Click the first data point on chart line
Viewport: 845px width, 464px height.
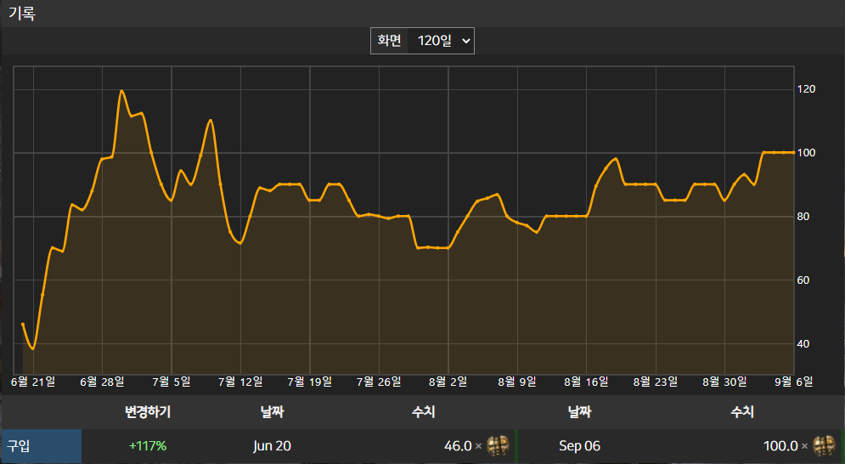[x=23, y=325]
